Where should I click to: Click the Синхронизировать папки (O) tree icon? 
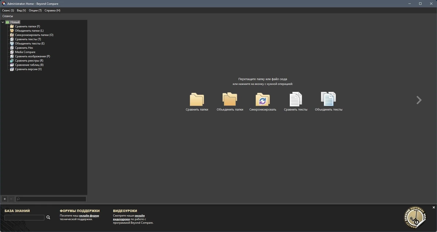[x=12, y=35]
